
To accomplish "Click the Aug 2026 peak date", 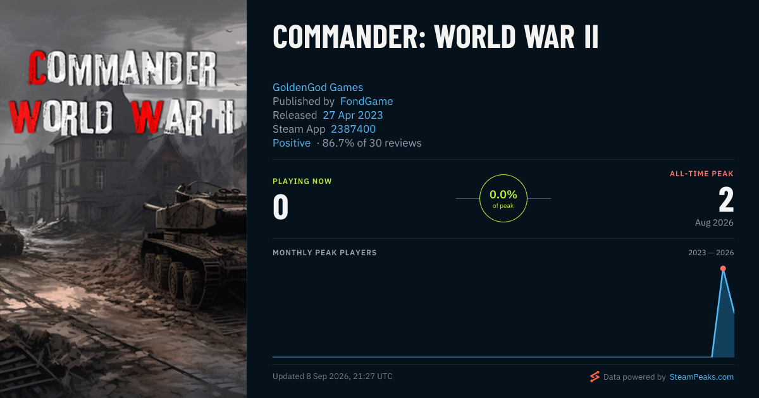I will [713, 222].
